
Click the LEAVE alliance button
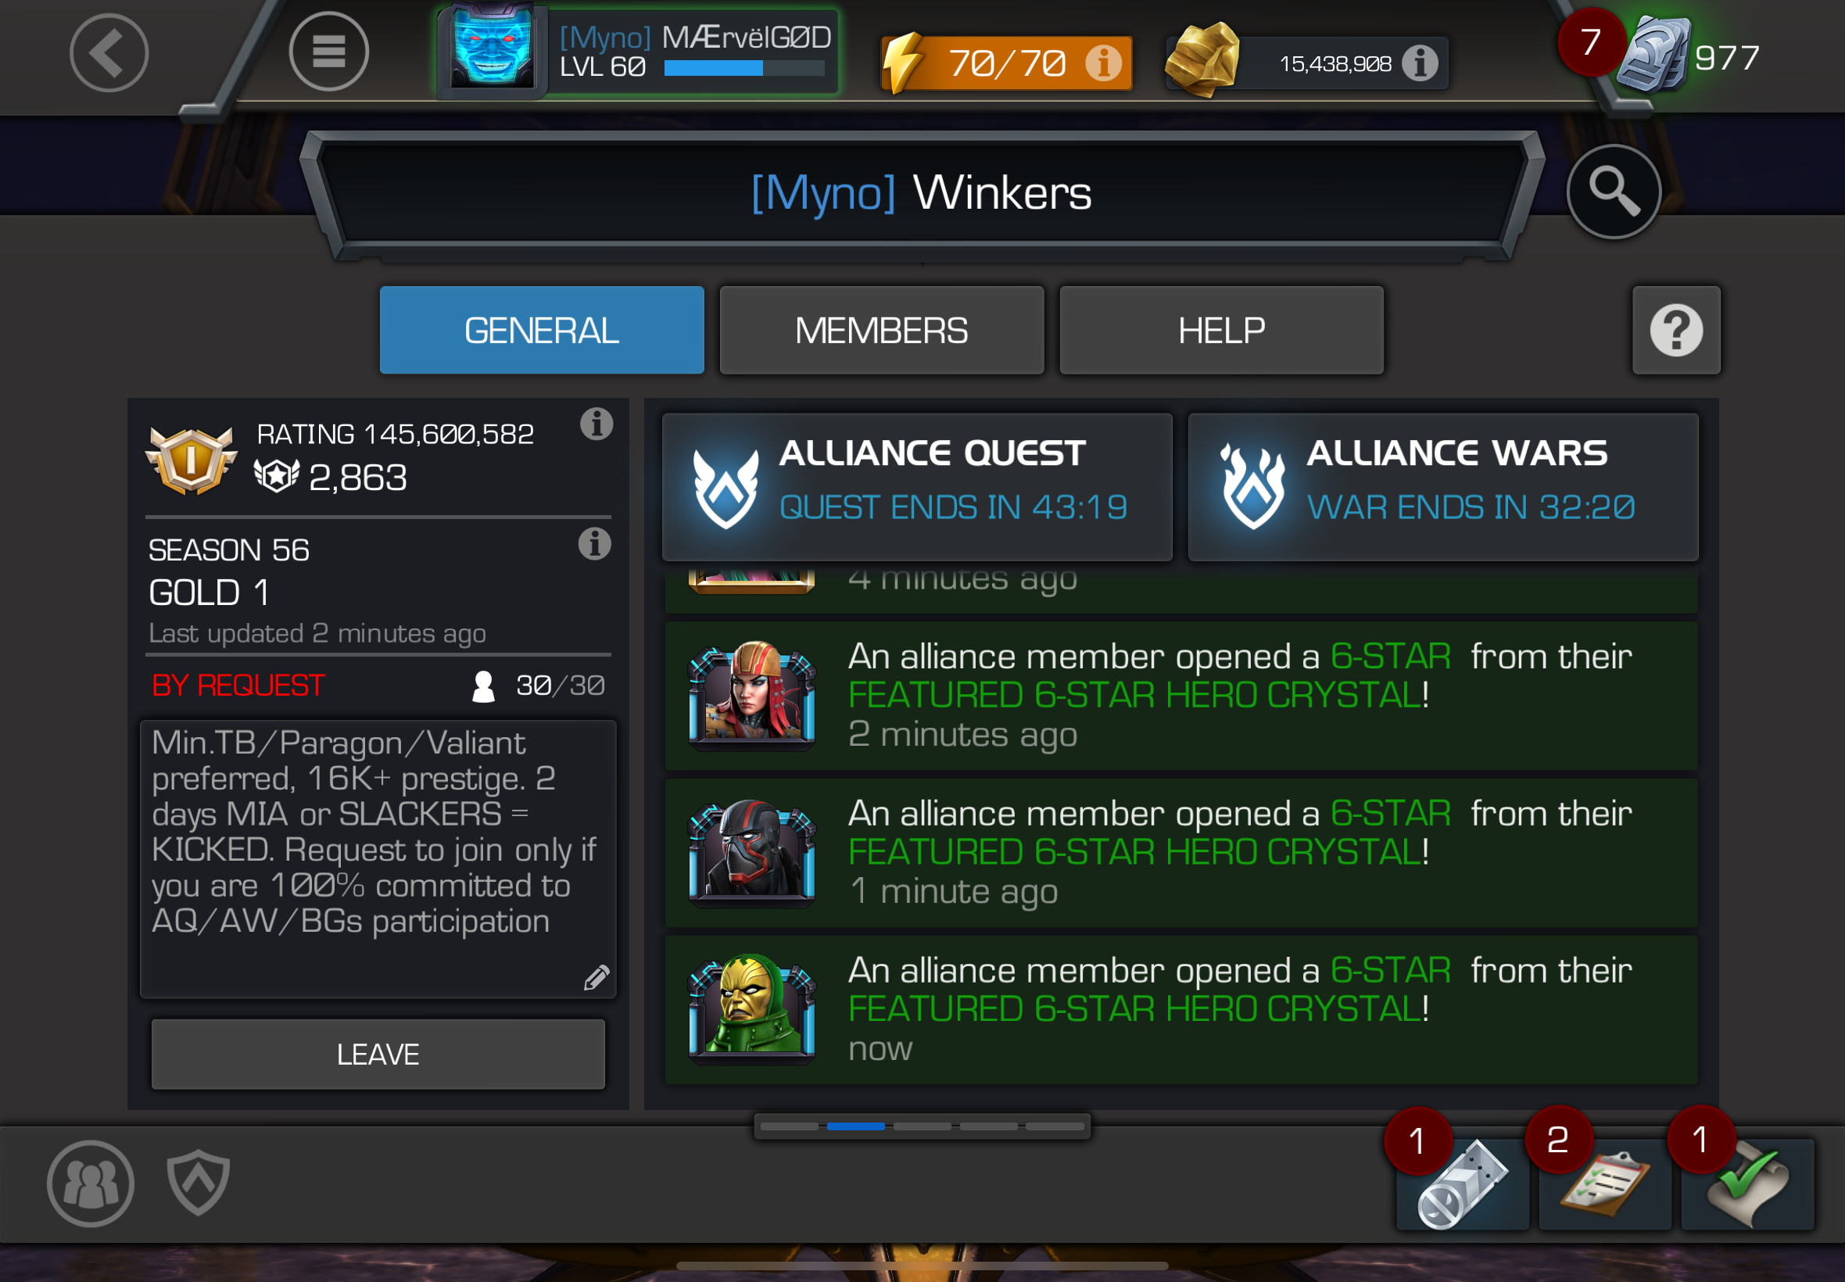378,1054
